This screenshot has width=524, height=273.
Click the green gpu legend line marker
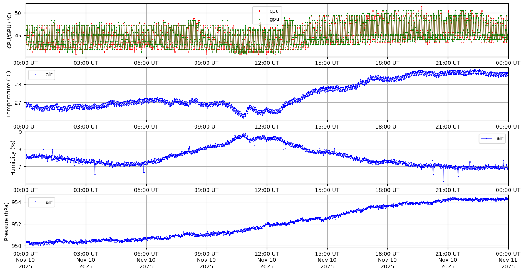click(x=260, y=19)
